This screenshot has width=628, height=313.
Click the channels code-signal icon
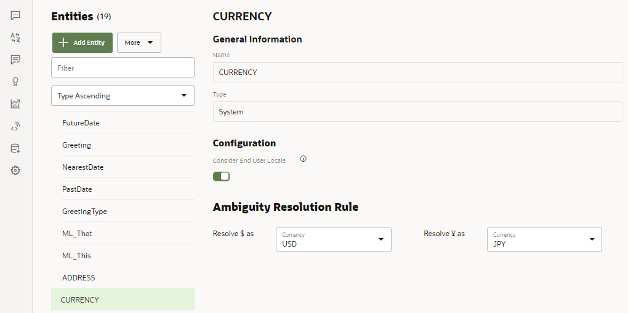[16, 126]
